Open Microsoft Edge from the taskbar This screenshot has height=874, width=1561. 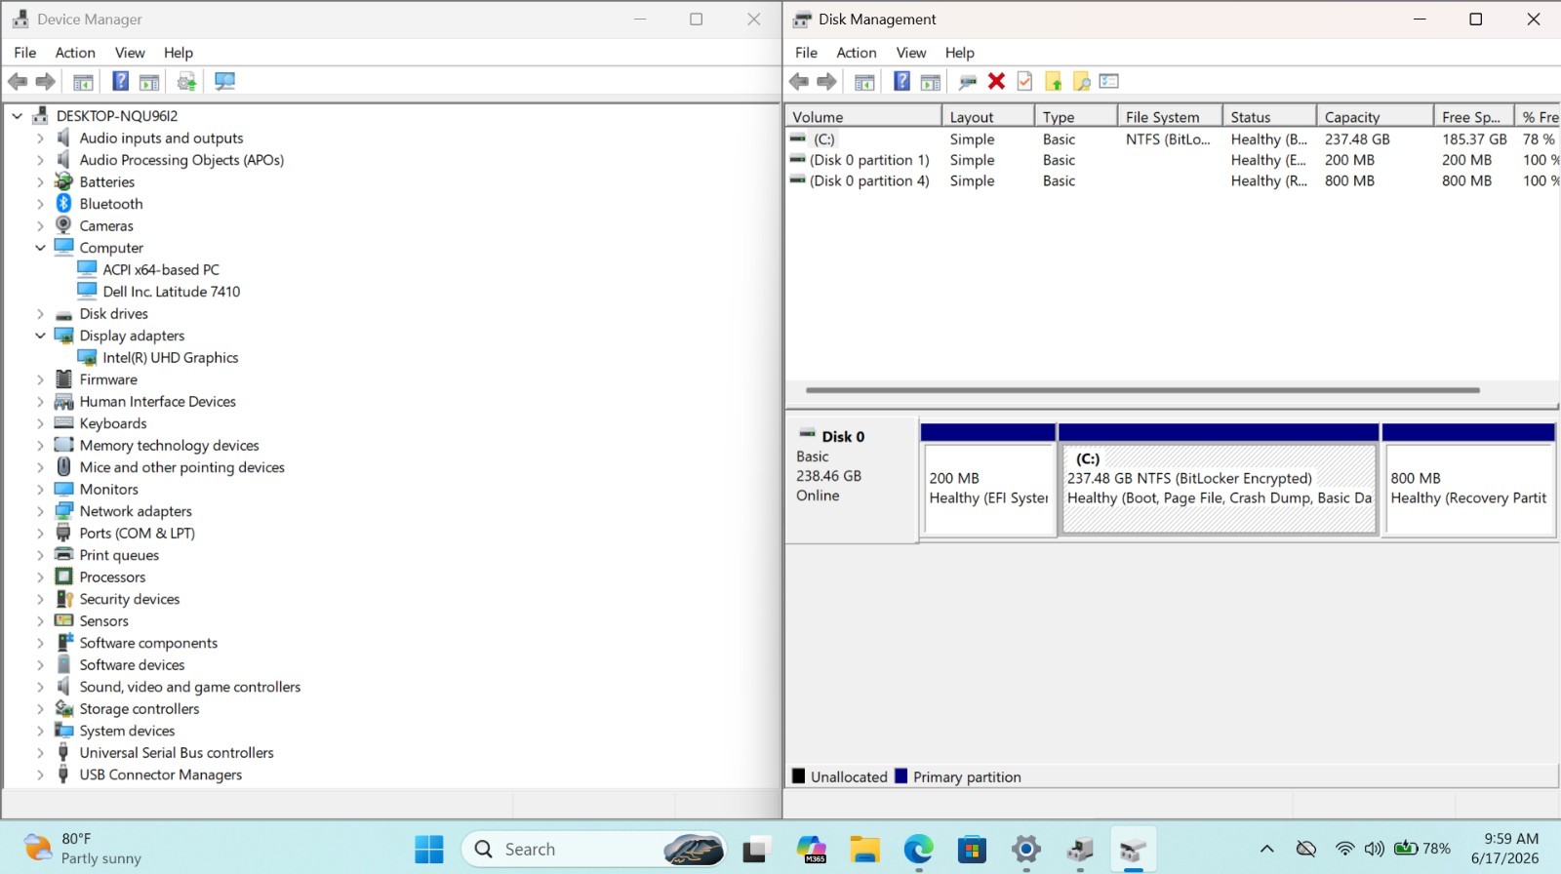(x=918, y=850)
